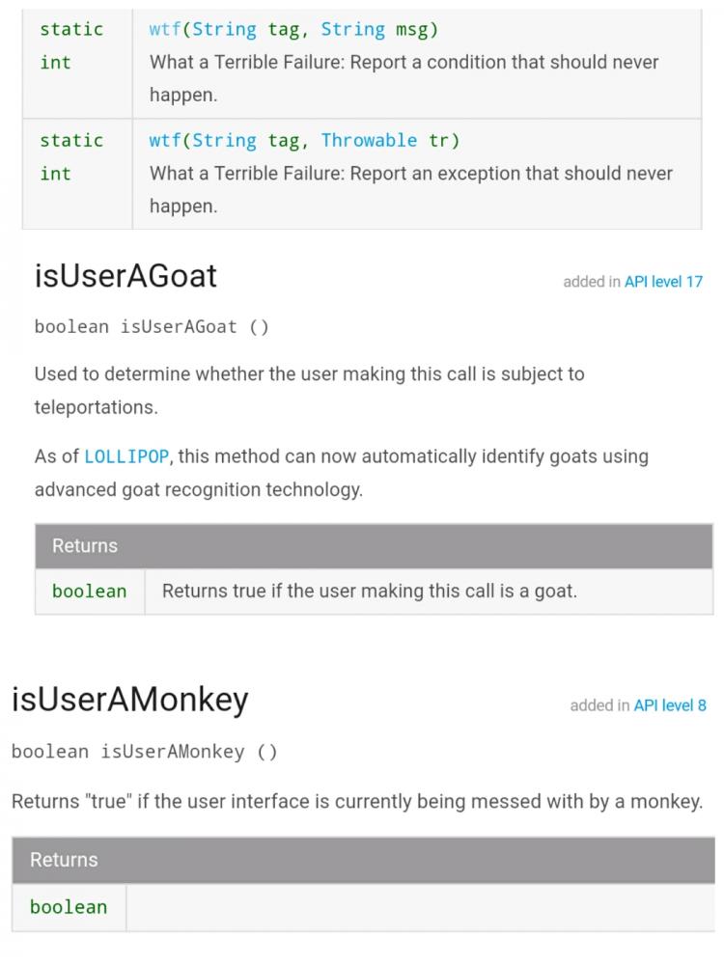The image size is (724, 965).
Task: Click the isUserAMonkey heading
Action: click(130, 700)
